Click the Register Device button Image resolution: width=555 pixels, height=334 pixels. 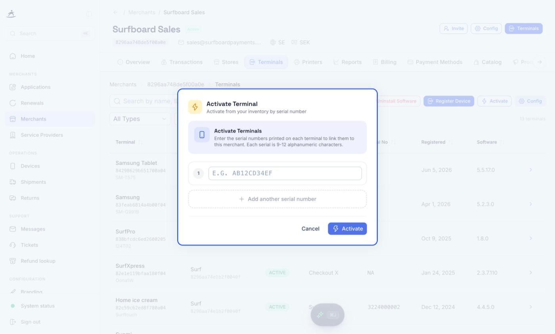[449, 101]
